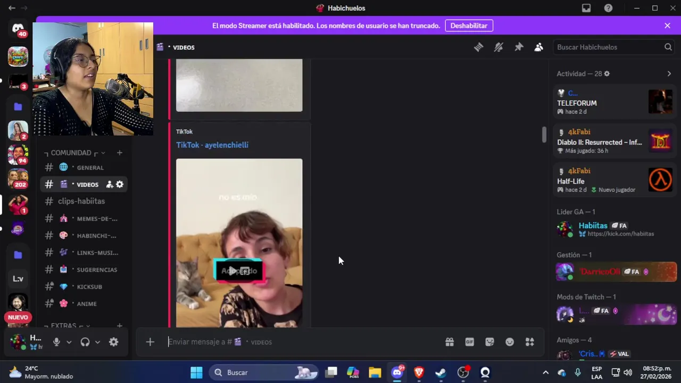Open the TELEFORUM activity card
Screen dimensions: 681x383
click(x=614, y=102)
